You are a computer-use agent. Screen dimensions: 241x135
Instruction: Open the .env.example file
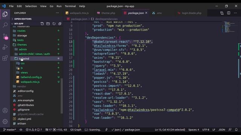point(37,100)
